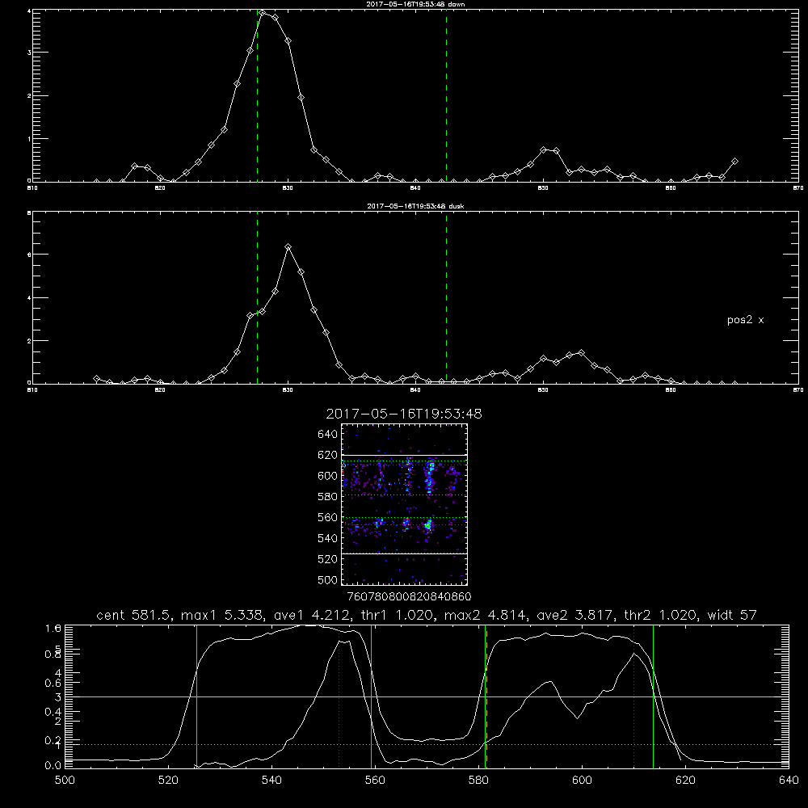Click the dusk plot title '2017-05-16T19:53:48 dusk'

pyautogui.click(x=415, y=206)
